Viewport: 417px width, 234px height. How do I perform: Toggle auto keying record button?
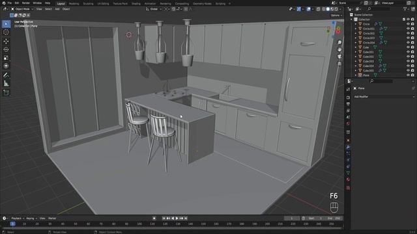click(x=154, y=218)
